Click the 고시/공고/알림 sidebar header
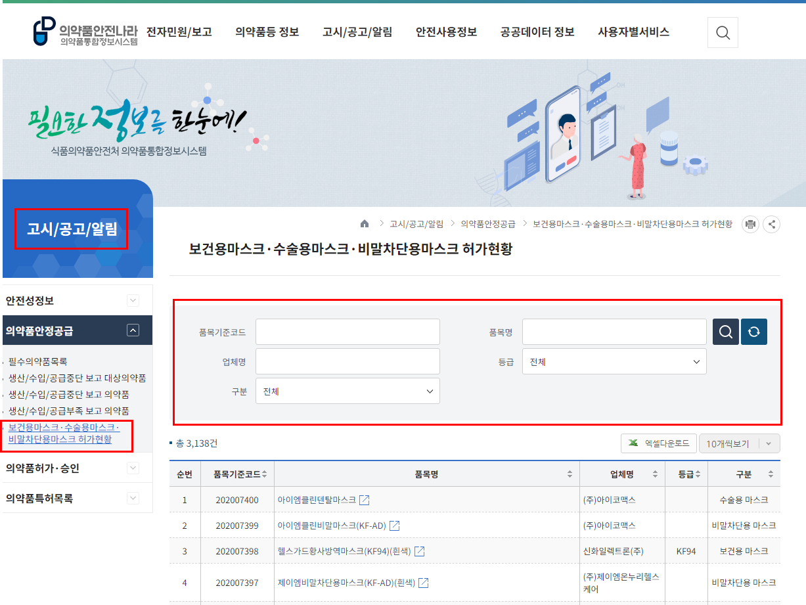The image size is (806, 605). (72, 229)
